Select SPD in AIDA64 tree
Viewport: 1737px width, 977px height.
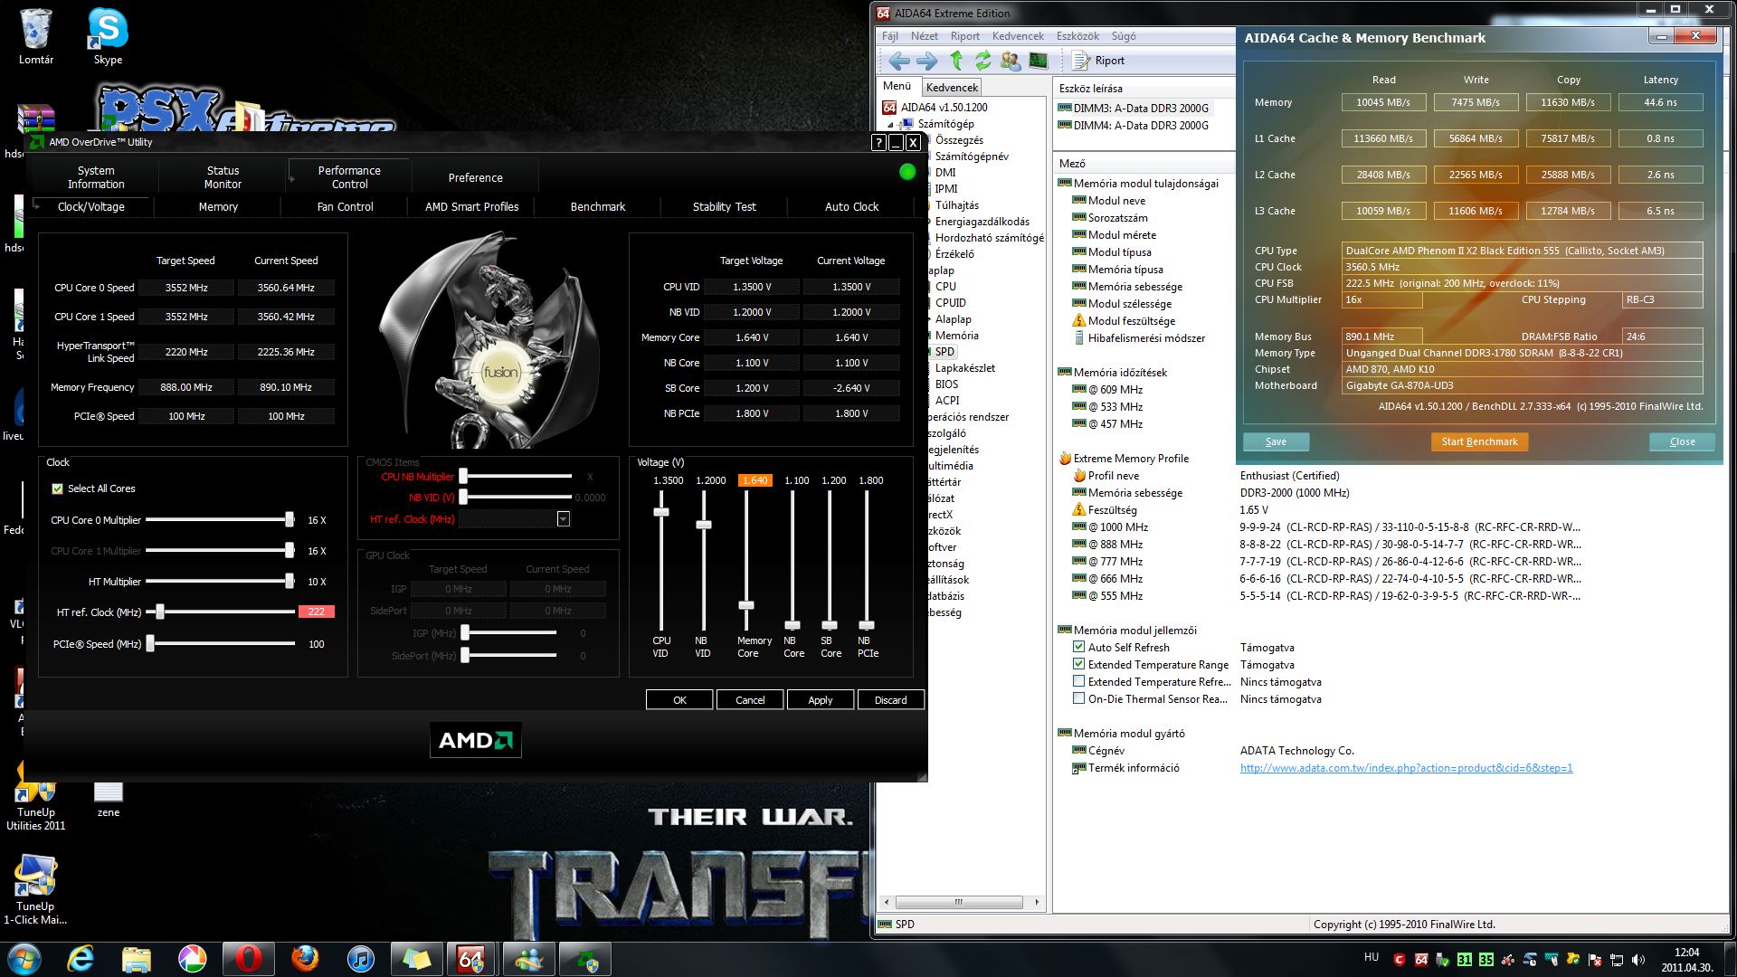pos(944,352)
